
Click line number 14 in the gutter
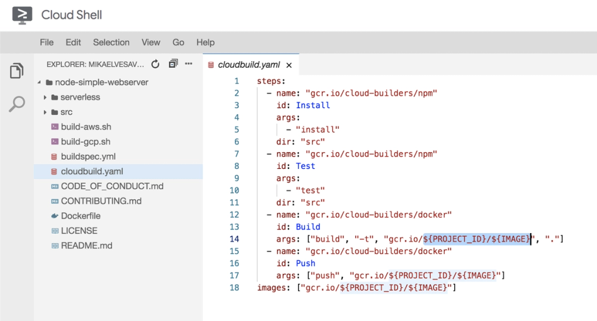(234, 239)
